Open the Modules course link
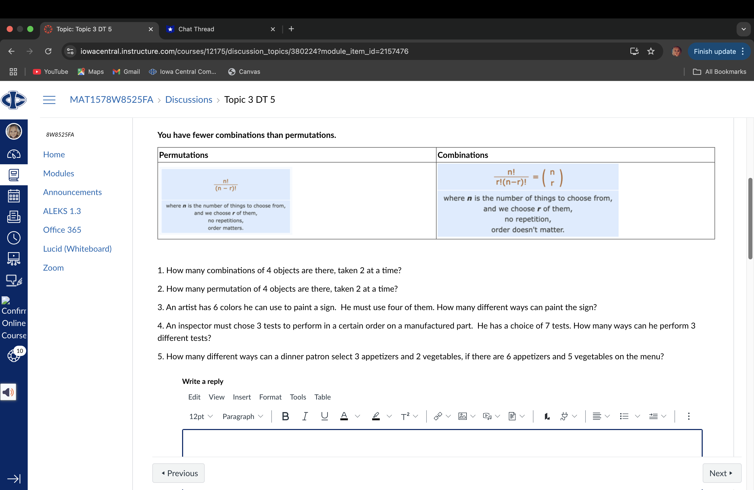Image resolution: width=754 pixels, height=490 pixels. point(58,173)
